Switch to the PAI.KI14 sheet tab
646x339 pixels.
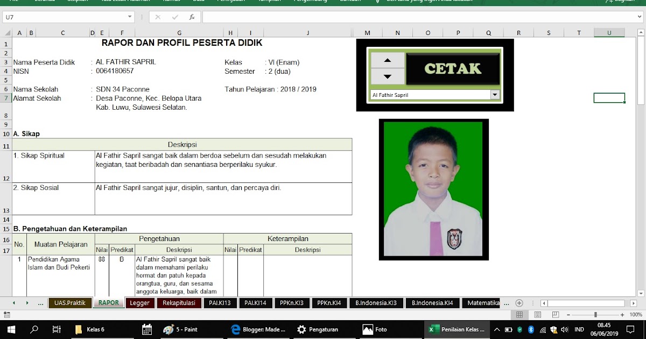pyautogui.click(x=255, y=303)
